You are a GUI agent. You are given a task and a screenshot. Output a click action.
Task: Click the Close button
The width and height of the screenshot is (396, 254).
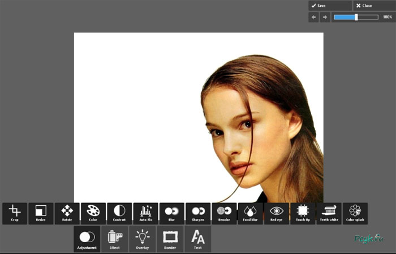point(375,6)
